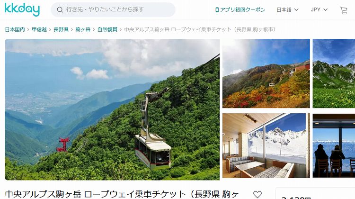355x199 pixels.
Task: Open the 日本語 language dropdown
Action: pos(287,10)
